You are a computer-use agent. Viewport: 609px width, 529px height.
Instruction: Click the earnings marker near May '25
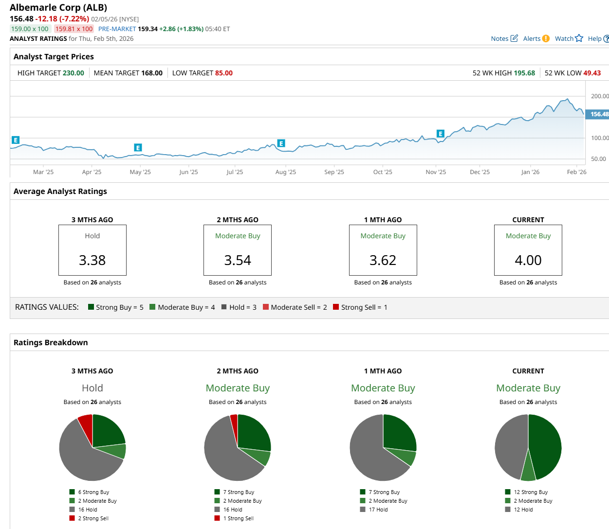point(138,148)
